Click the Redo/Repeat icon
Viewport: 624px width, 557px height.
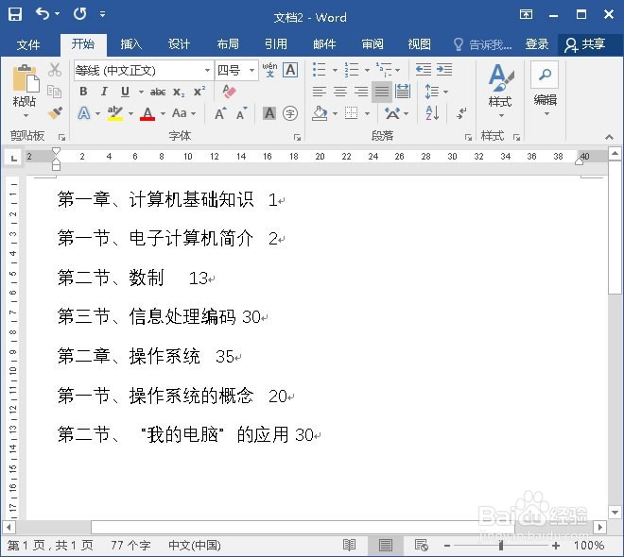point(79,14)
